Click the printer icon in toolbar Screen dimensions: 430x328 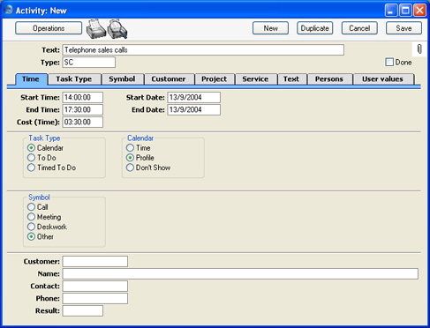96,29
